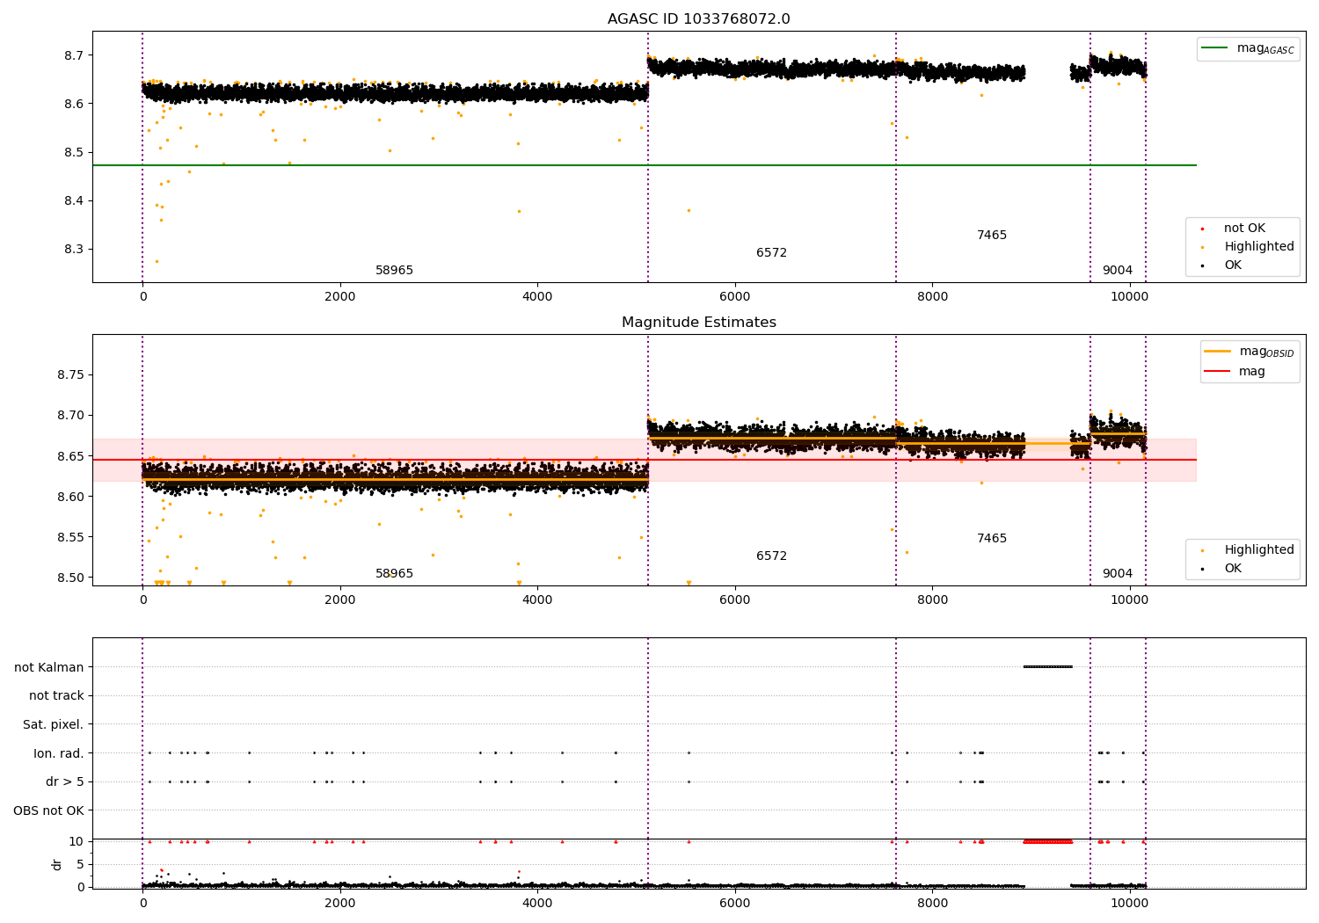Click the obsid label 9004 in the top plot

(x=1117, y=271)
